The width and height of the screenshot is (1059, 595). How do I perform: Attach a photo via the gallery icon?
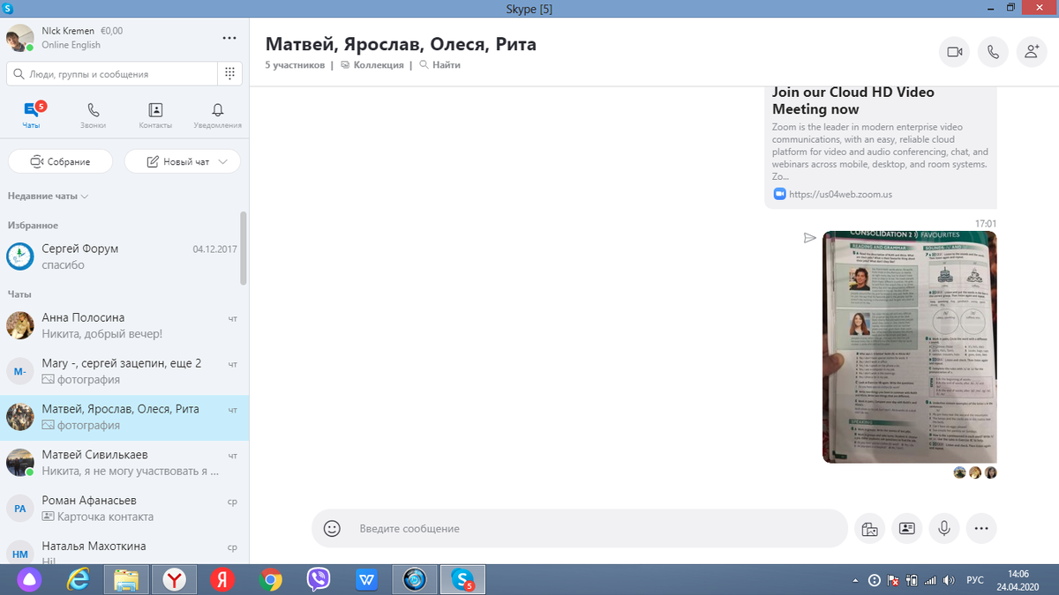click(x=869, y=528)
